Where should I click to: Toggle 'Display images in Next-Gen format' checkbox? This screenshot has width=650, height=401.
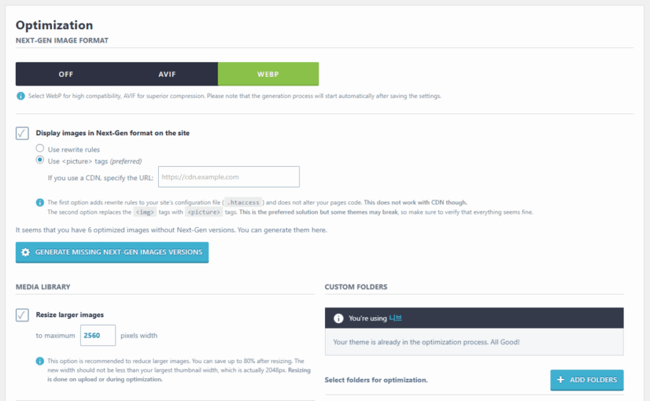pyautogui.click(x=22, y=133)
